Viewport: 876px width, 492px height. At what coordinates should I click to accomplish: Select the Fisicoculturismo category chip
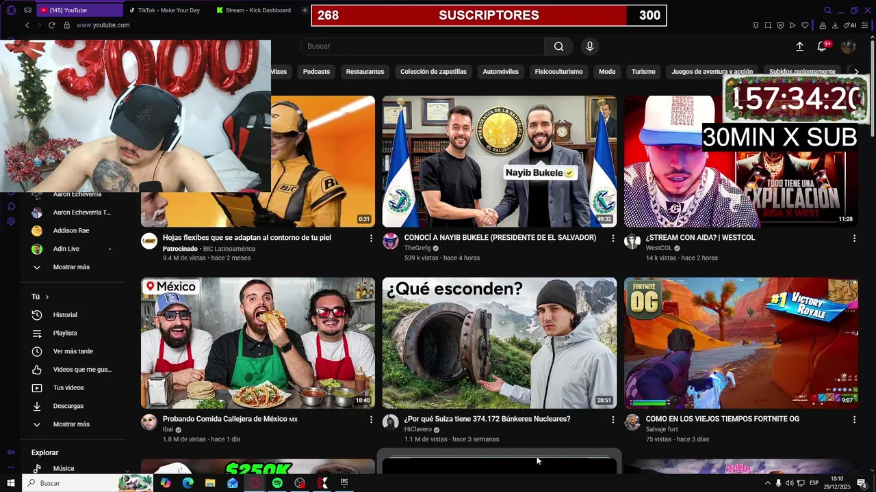[558, 72]
